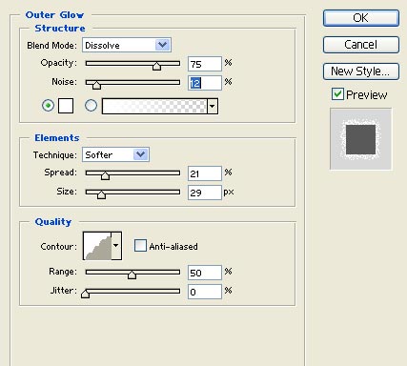Uncheck the Preview checkbox

point(337,94)
